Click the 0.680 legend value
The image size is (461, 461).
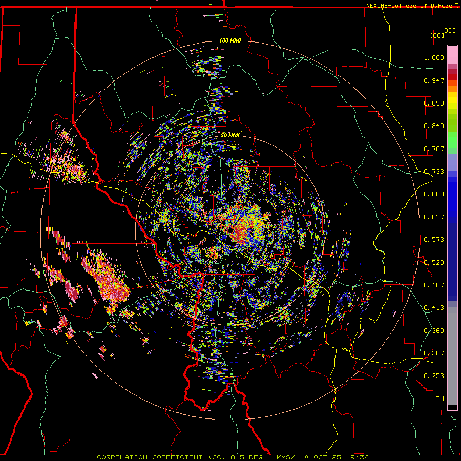point(434,194)
